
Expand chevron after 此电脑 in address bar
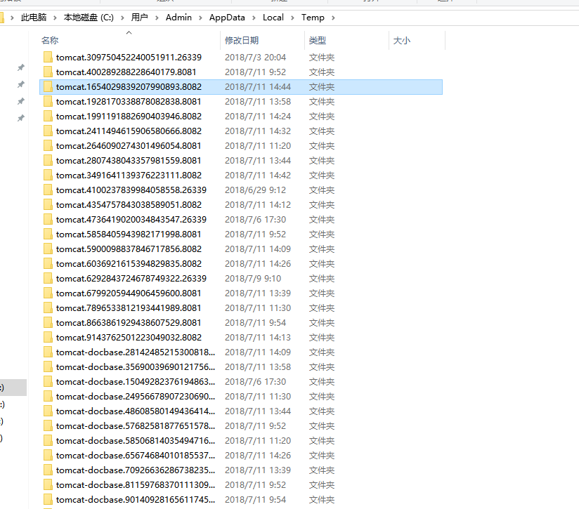pos(55,18)
